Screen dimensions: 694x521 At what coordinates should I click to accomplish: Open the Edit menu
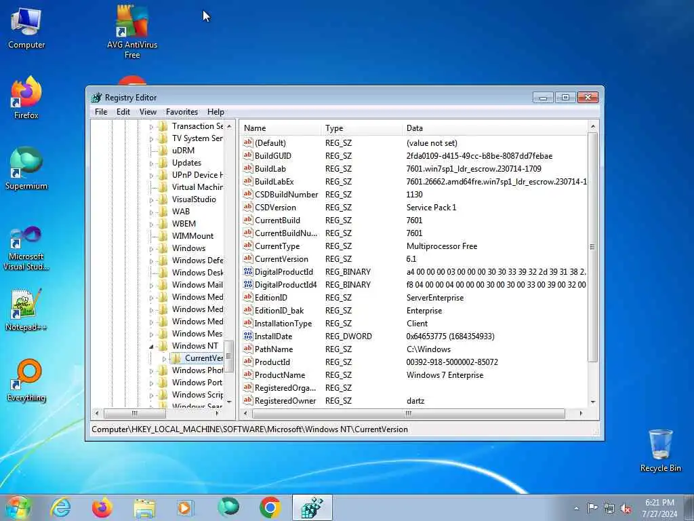(x=123, y=112)
